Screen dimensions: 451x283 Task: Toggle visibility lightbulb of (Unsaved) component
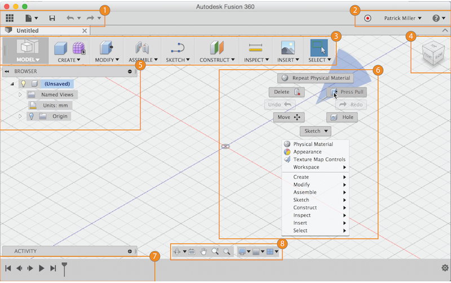tap(23, 83)
